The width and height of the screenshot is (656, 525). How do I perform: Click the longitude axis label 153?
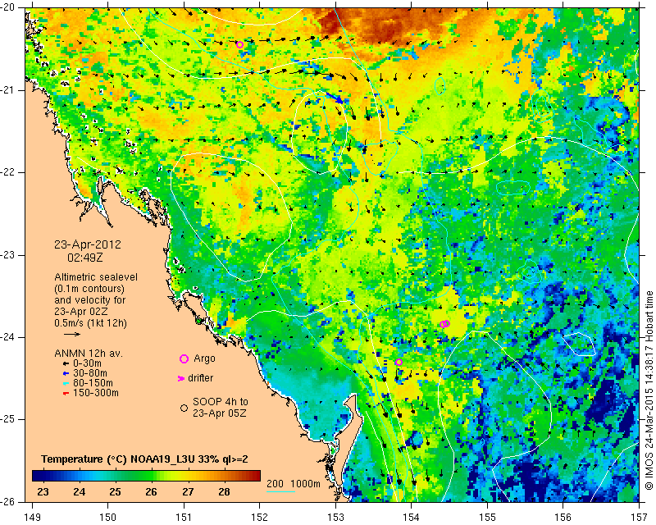coord(335,518)
